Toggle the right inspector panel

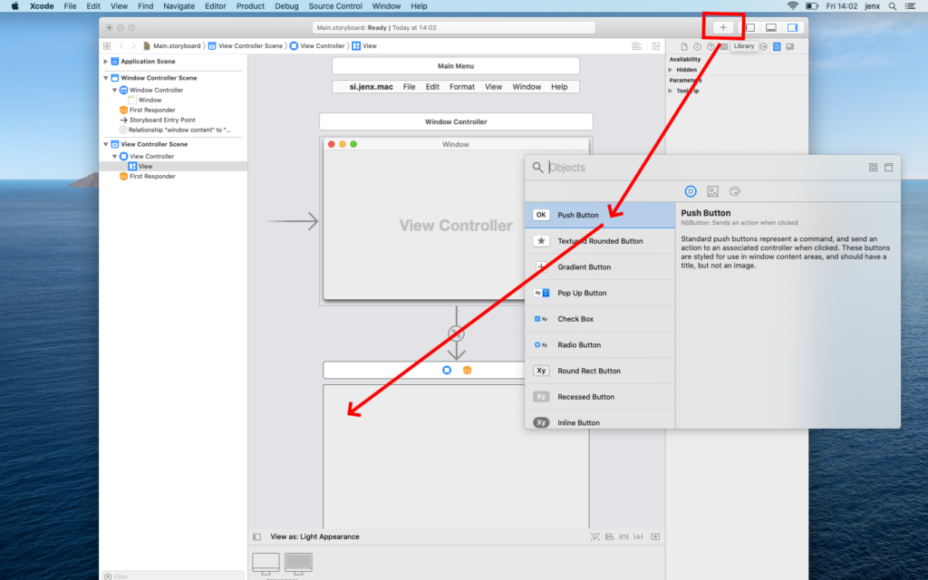[x=792, y=27]
